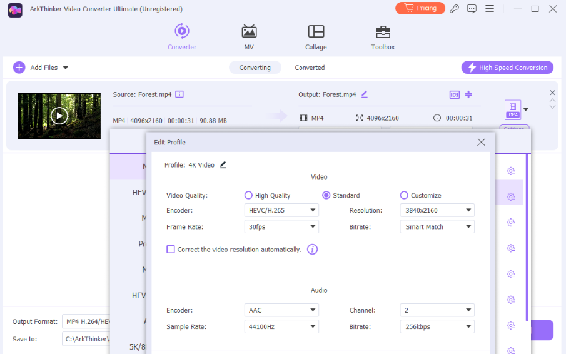Click the MP4 output format icon
Image resolution: width=566 pixels, height=354 pixels.
pos(513,109)
